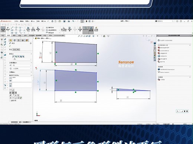This screenshot has height=144, width=193.
Task: Select the Trim Entities tool
Action: (x=28, y=29)
